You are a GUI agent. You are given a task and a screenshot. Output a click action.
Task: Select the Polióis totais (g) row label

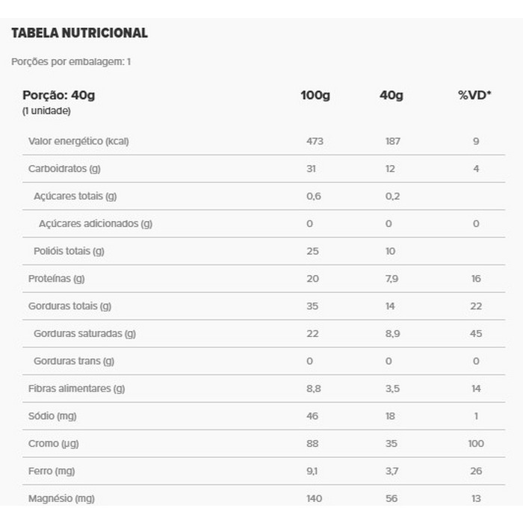coord(69,251)
